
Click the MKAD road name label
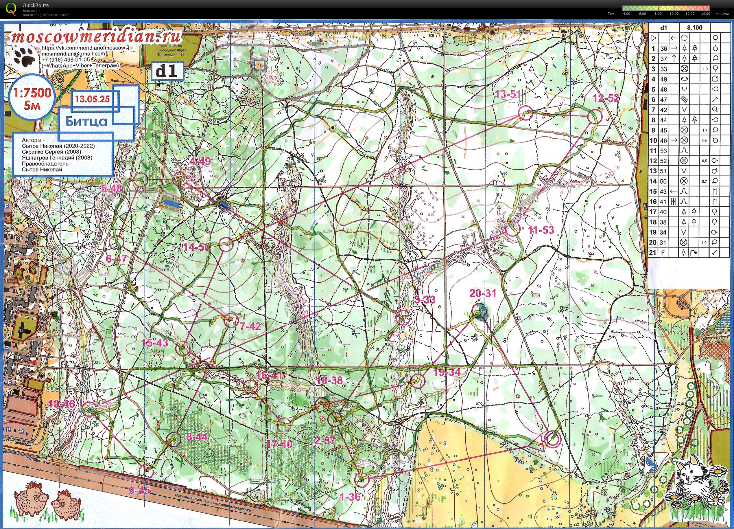click(213, 502)
